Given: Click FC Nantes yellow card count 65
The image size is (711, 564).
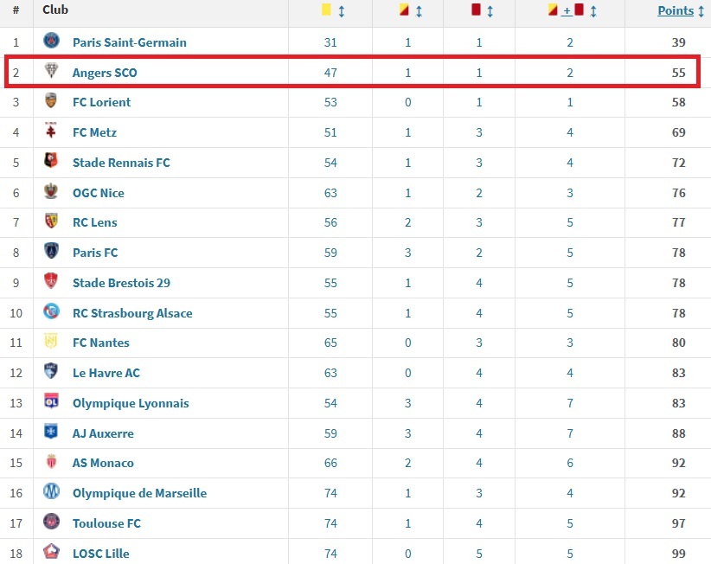Looking at the screenshot, I should (330, 343).
